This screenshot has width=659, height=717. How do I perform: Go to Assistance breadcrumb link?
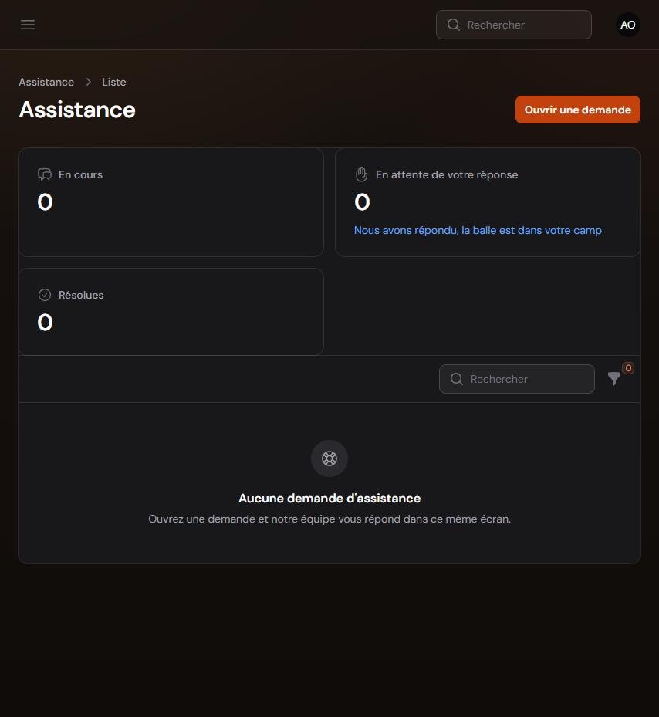point(46,82)
